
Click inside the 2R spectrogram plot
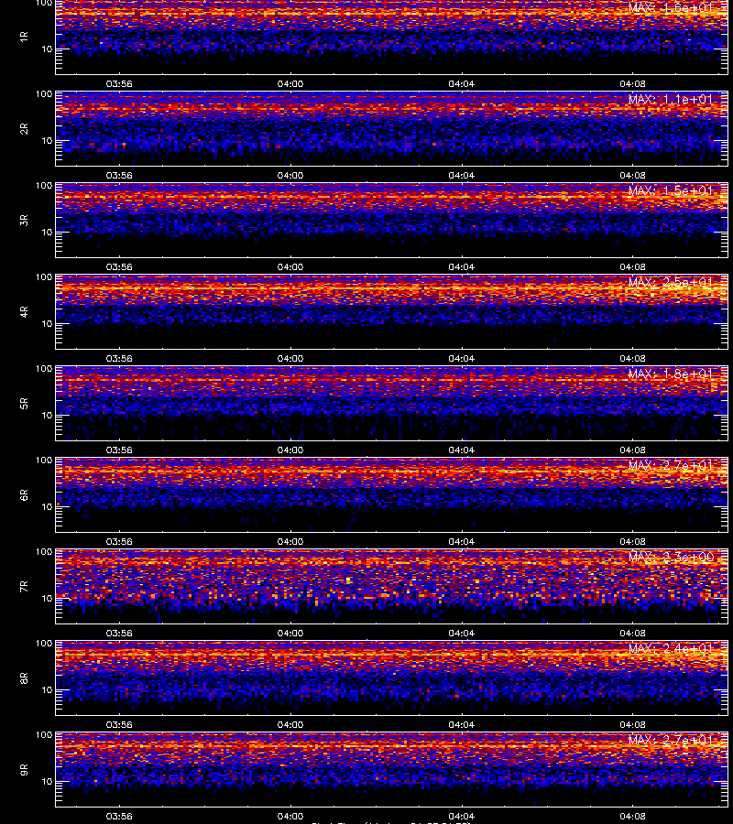click(392, 129)
